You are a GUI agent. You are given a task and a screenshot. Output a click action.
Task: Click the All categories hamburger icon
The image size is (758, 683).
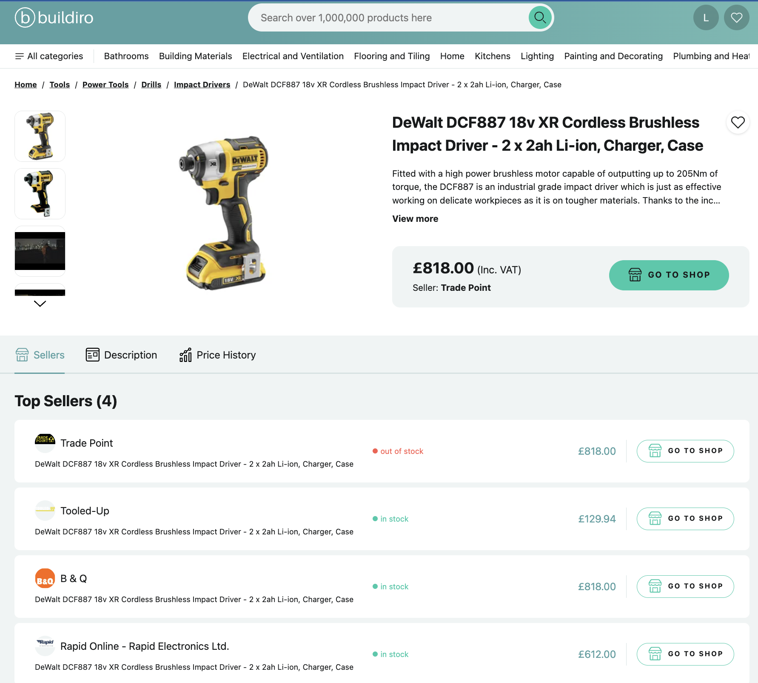(x=19, y=56)
